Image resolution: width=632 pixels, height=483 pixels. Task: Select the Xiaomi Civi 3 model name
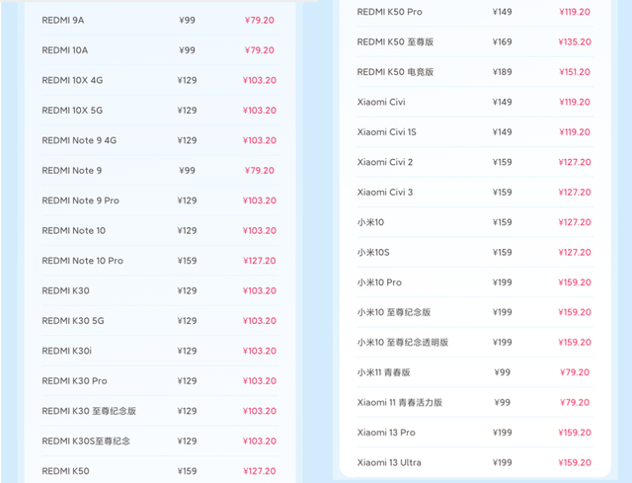click(385, 193)
